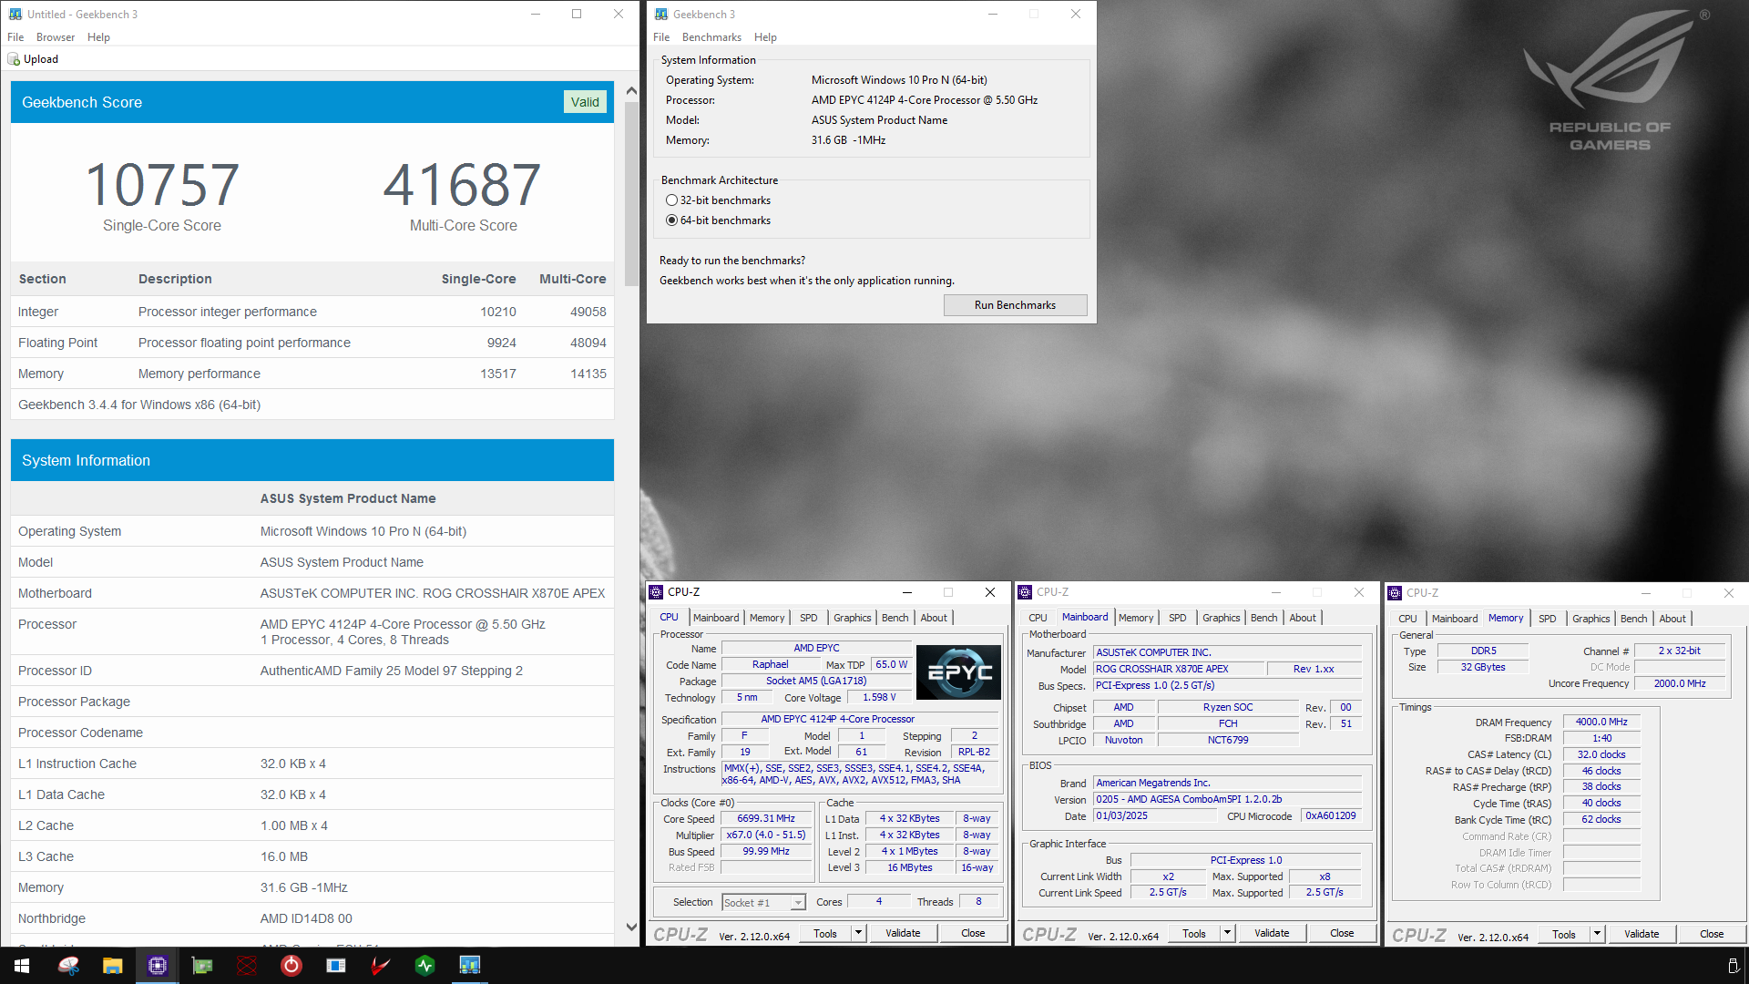This screenshot has width=1749, height=984.
Task: Click Tools button in CPU-Z Mainboard window
Action: 1194,933
